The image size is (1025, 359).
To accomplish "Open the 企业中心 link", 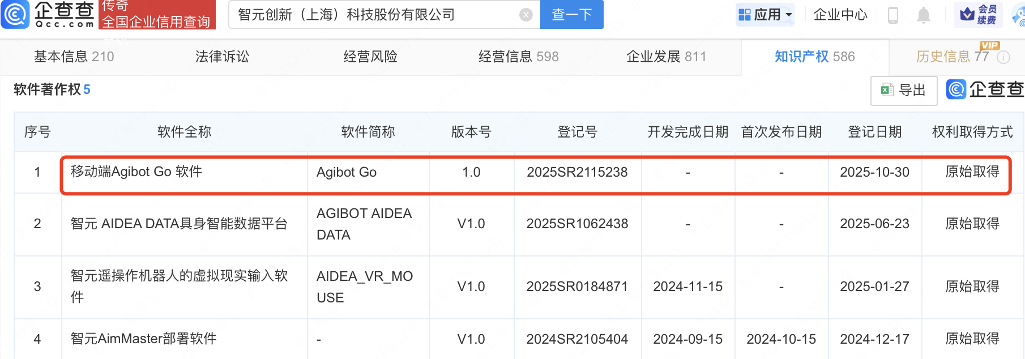I will [840, 15].
